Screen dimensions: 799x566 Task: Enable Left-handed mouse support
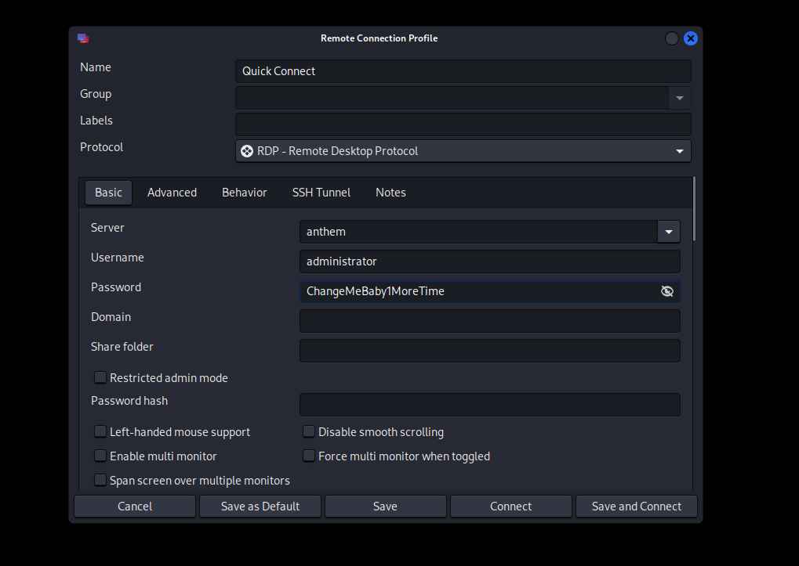[x=100, y=431]
